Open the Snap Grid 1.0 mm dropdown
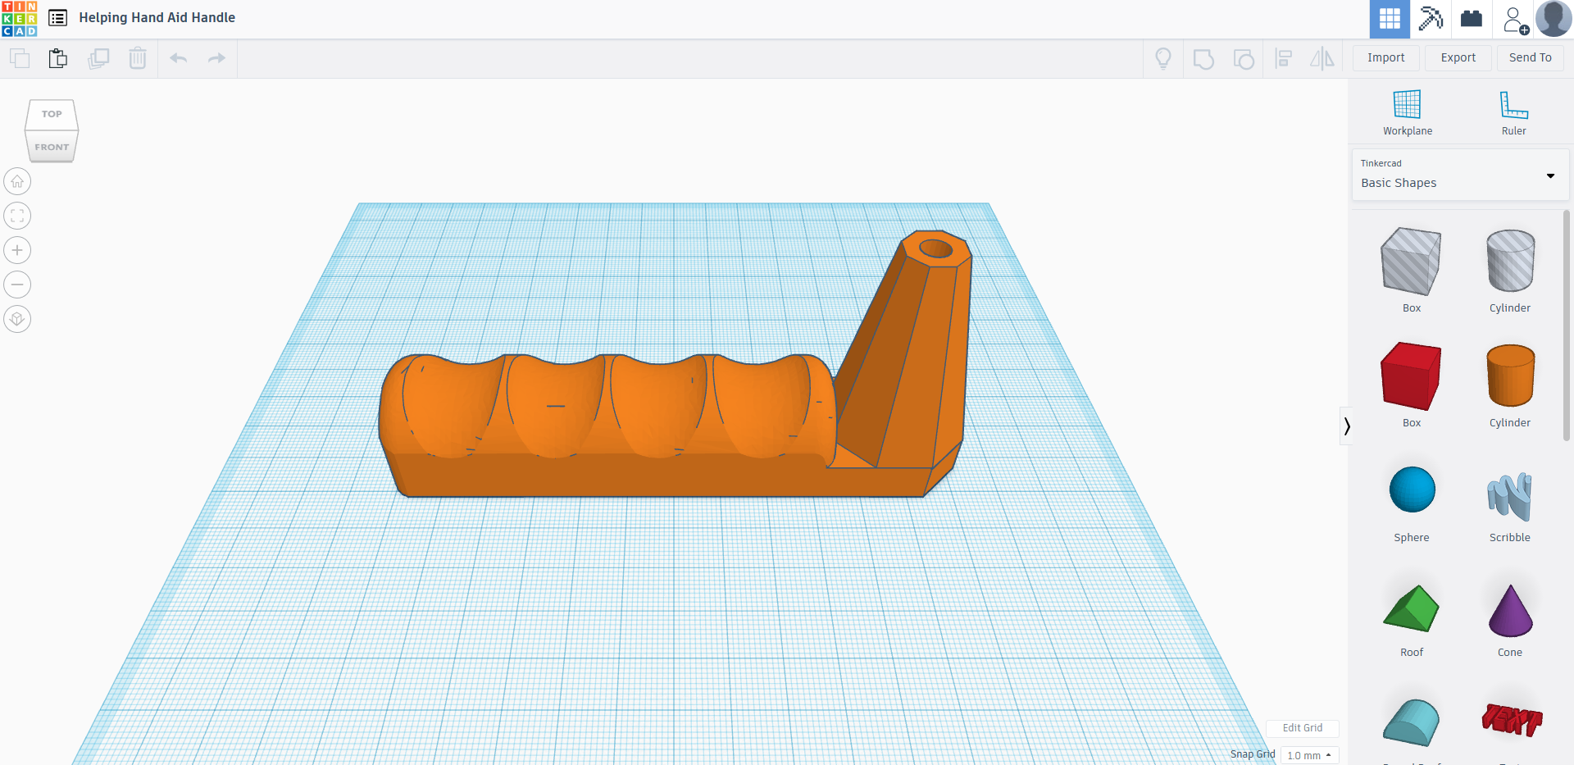Screen dimensions: 1574x765 [x=1309, y=755]
